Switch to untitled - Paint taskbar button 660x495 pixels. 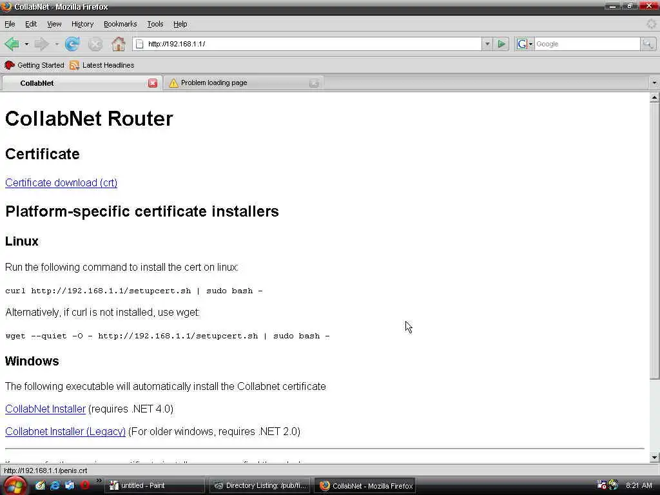tap(154, 486)
